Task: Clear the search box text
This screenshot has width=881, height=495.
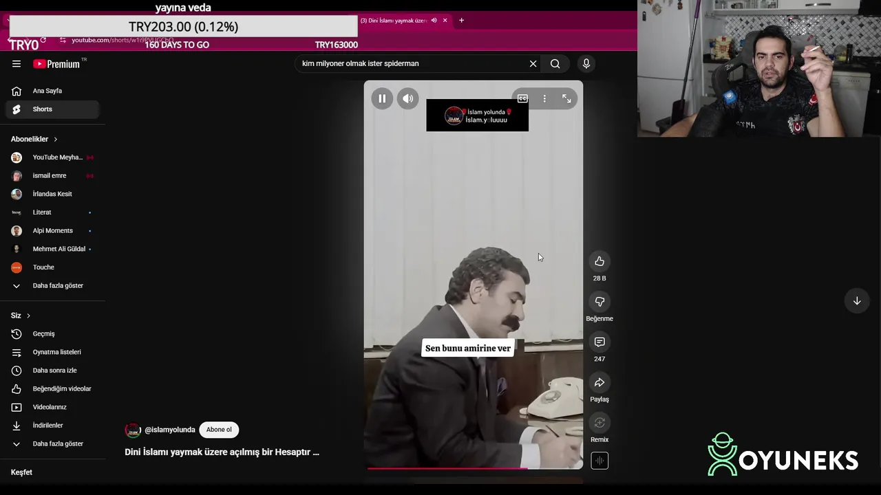Action: click(x=533, y=64)
